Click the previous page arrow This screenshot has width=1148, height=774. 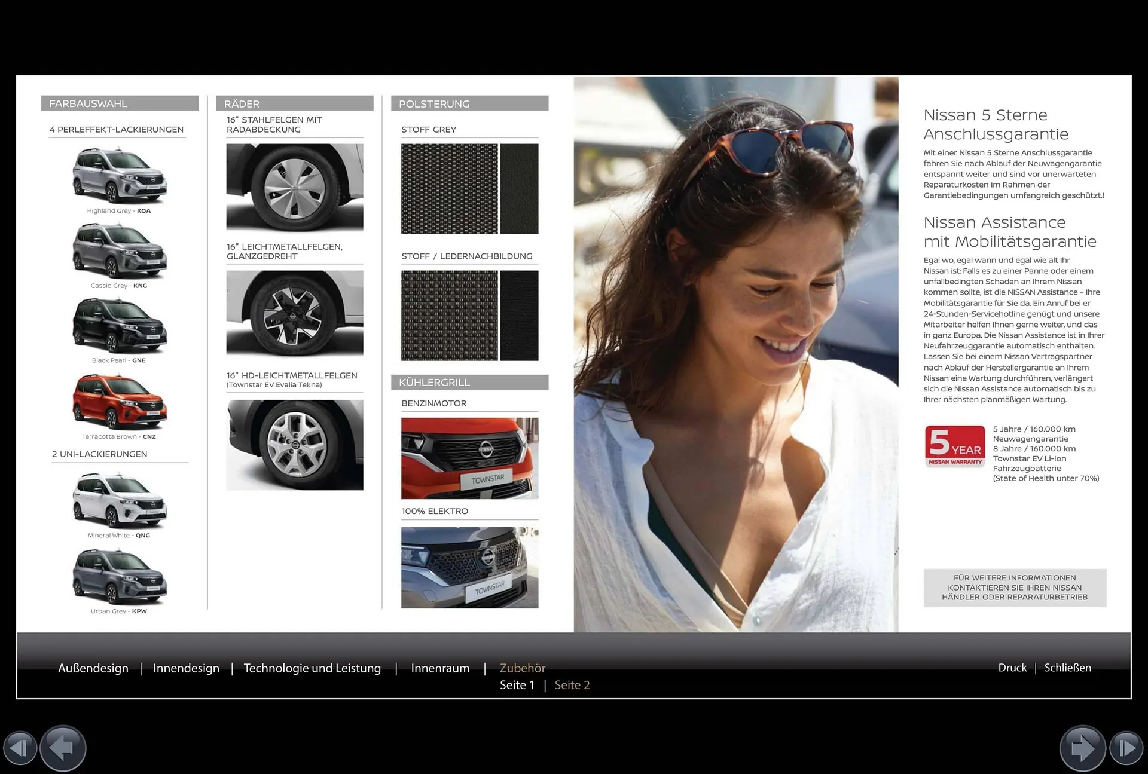[63, 748]
